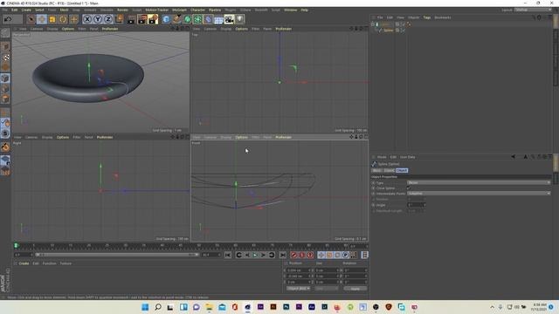The image size is (559, 314).
Task: Open the Create menu in menu bar
Action: [26, 10]
